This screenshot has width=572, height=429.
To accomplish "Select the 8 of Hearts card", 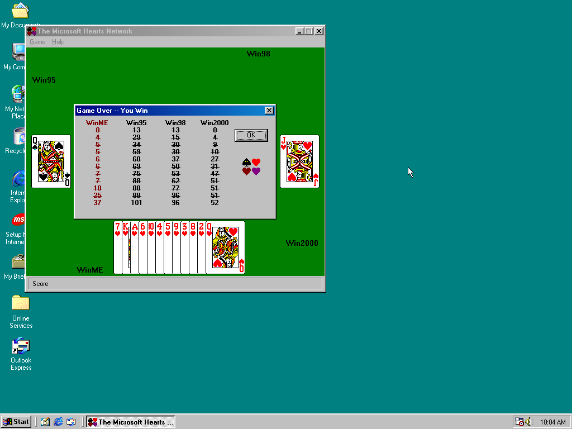I will tap(193, 247).
